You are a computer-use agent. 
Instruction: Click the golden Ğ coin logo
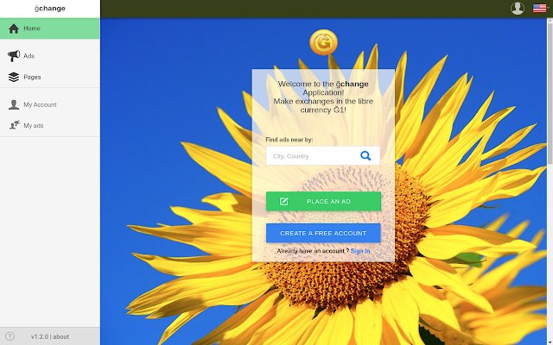[x=323, y=42]
